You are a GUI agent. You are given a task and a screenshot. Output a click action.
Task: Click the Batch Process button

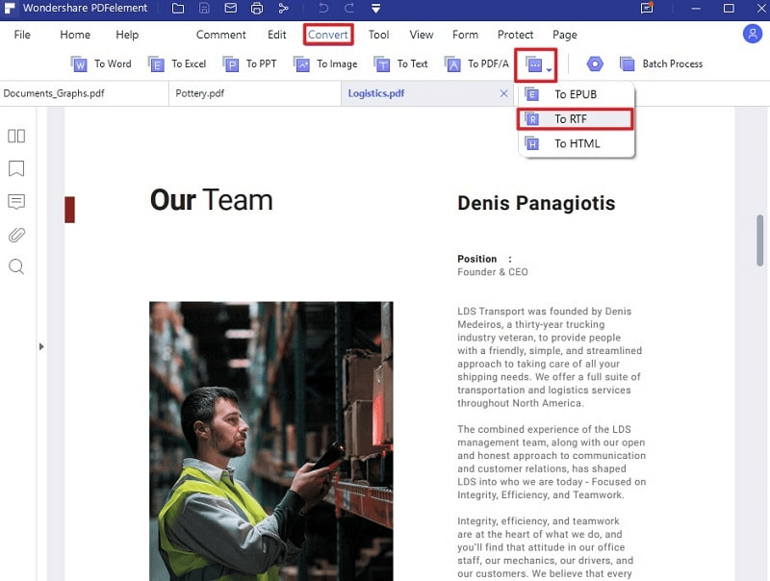click(663, 63)
